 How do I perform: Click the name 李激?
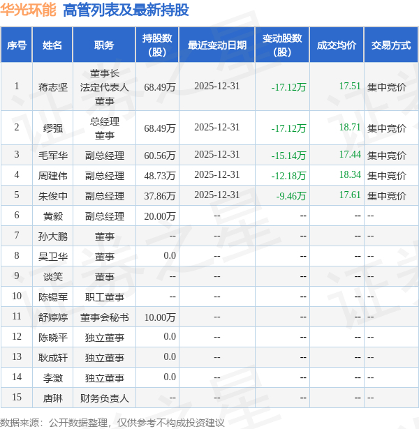[x=53, y=378]
